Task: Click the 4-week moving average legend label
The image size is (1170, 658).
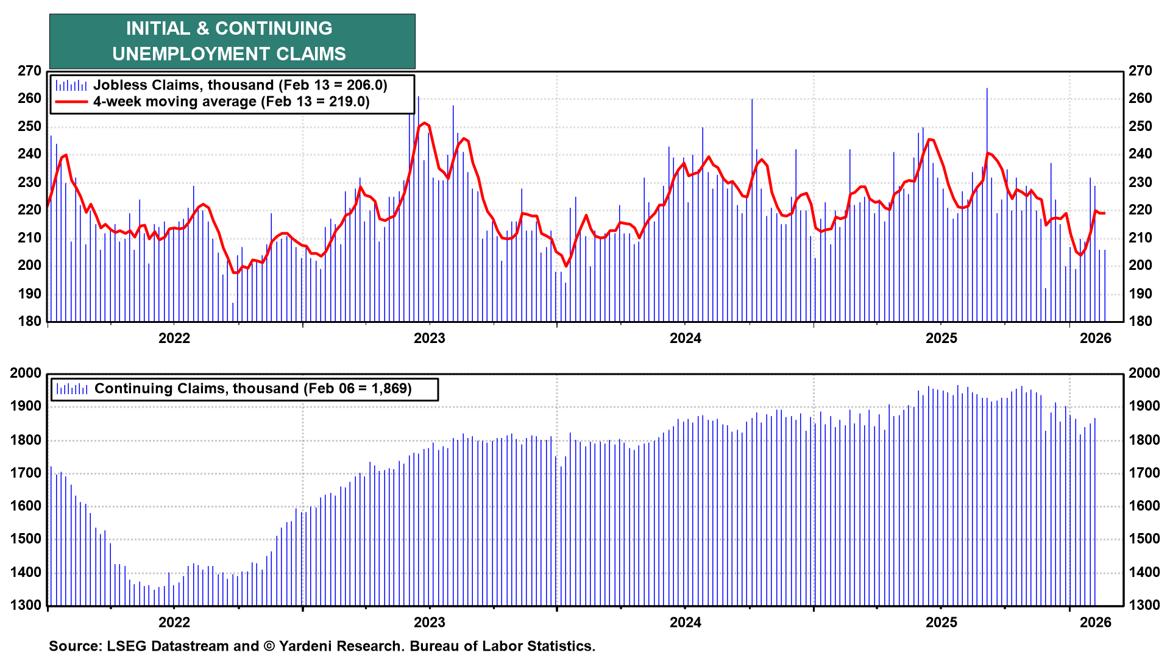Action: [x=232, y=102]
